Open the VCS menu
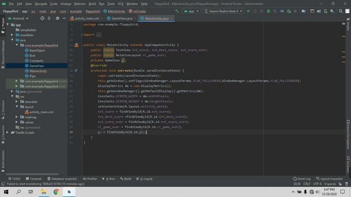The image size is (351, 197). pos(121,4)
